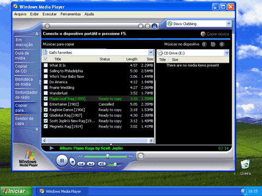Check the Entertainer [1902] checkbox
This screenshot has width=262, height=196.
click(x=46, y=104)
